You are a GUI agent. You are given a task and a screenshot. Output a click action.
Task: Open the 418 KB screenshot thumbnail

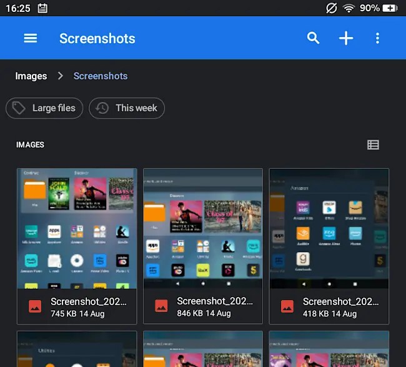tap(329, 229)
